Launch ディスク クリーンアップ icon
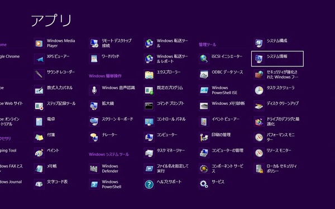This screenshot has height=209, width=335. click(259, 106)
